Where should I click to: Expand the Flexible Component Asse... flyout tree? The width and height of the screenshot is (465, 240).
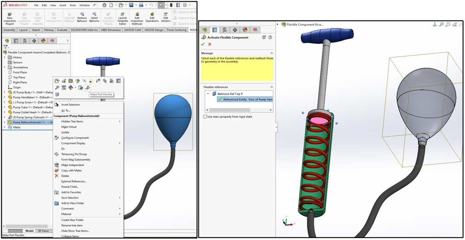coord(278,25)
